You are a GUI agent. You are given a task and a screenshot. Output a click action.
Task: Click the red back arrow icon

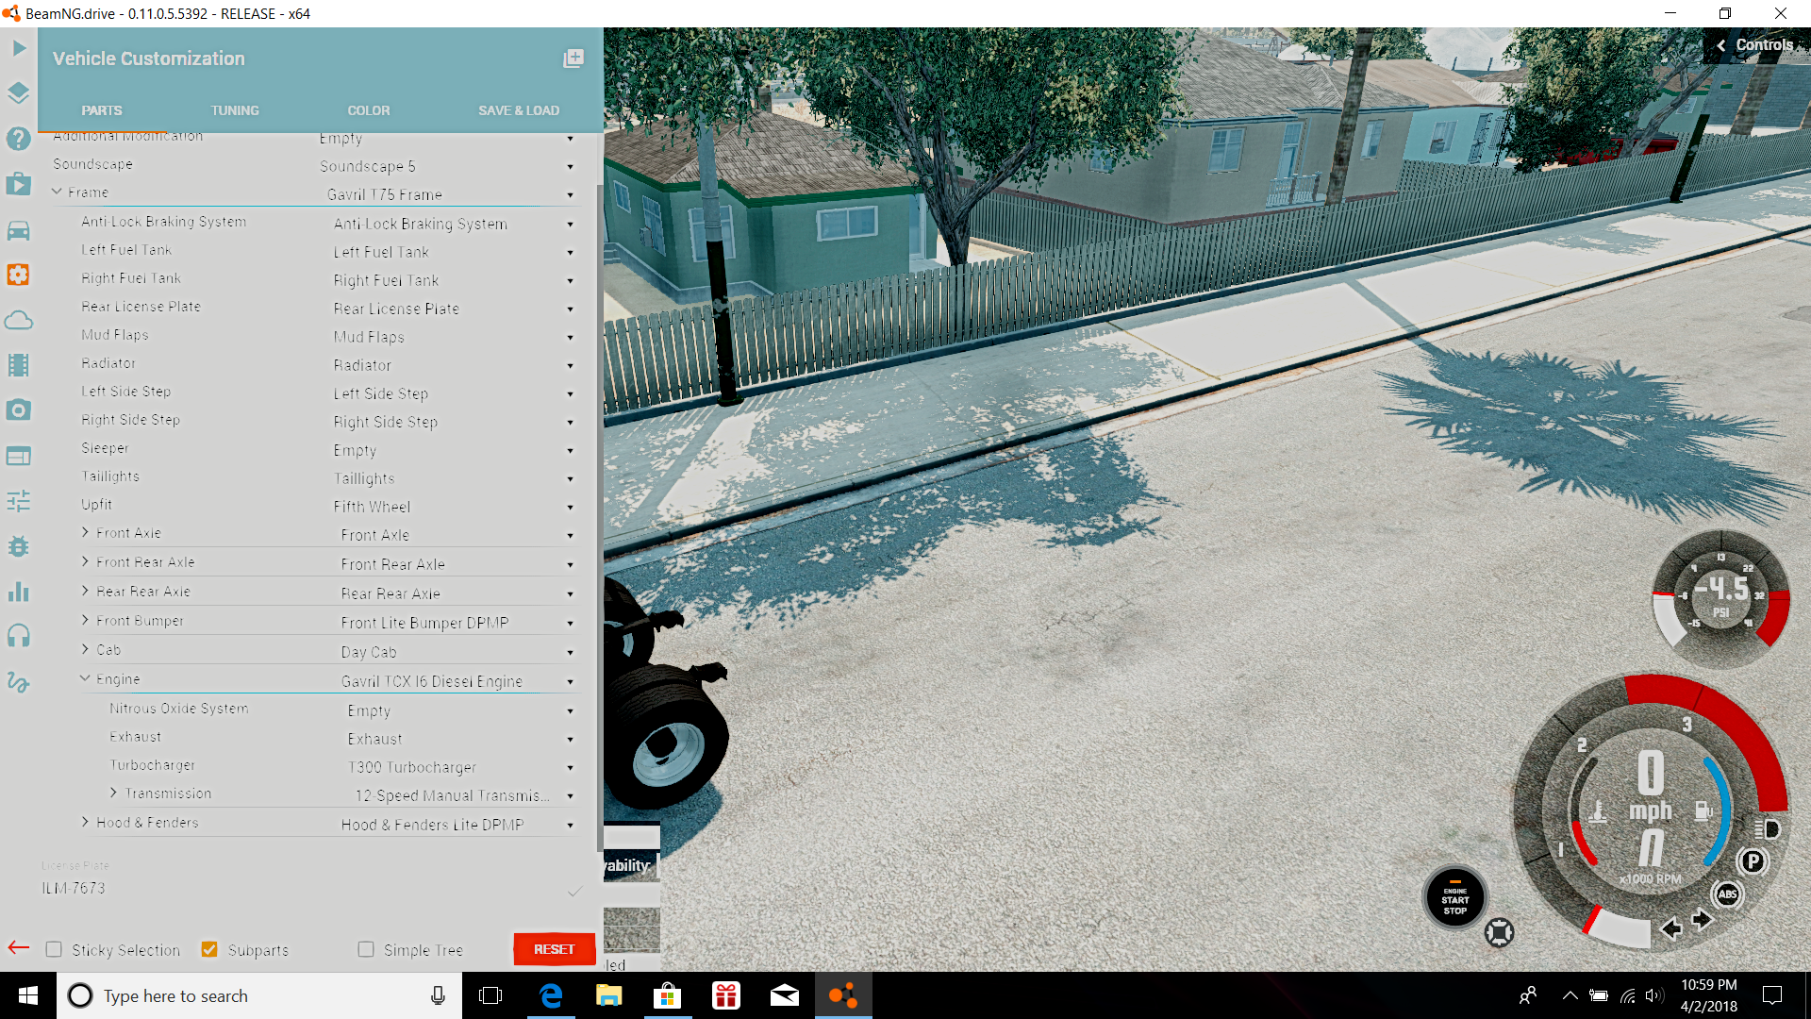[19, 947]
